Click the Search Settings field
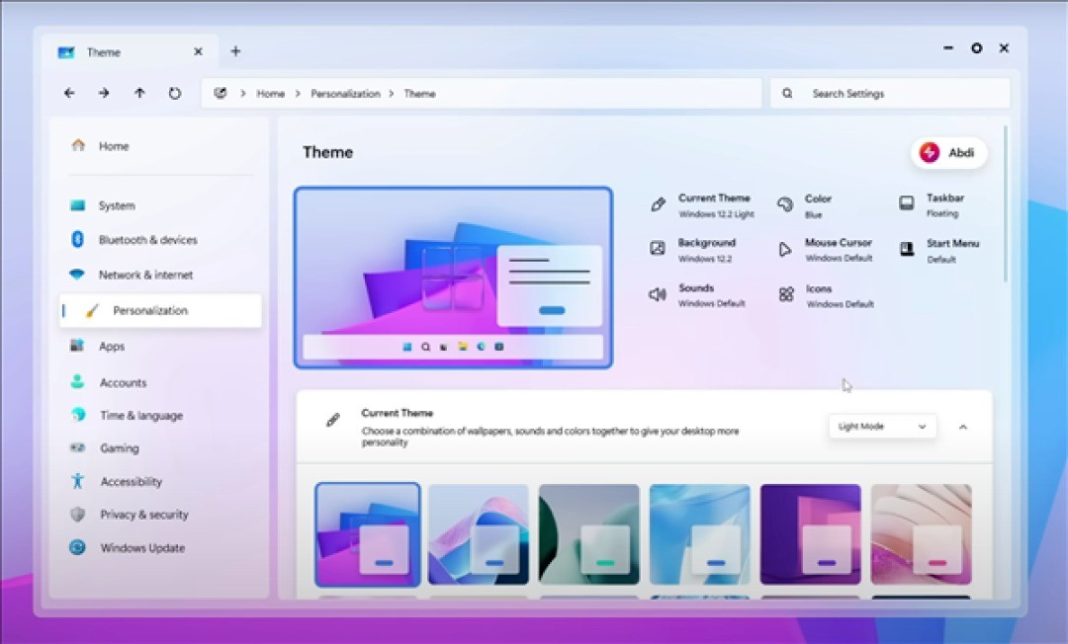1068x644 pixels. click(x=890, y=94)
